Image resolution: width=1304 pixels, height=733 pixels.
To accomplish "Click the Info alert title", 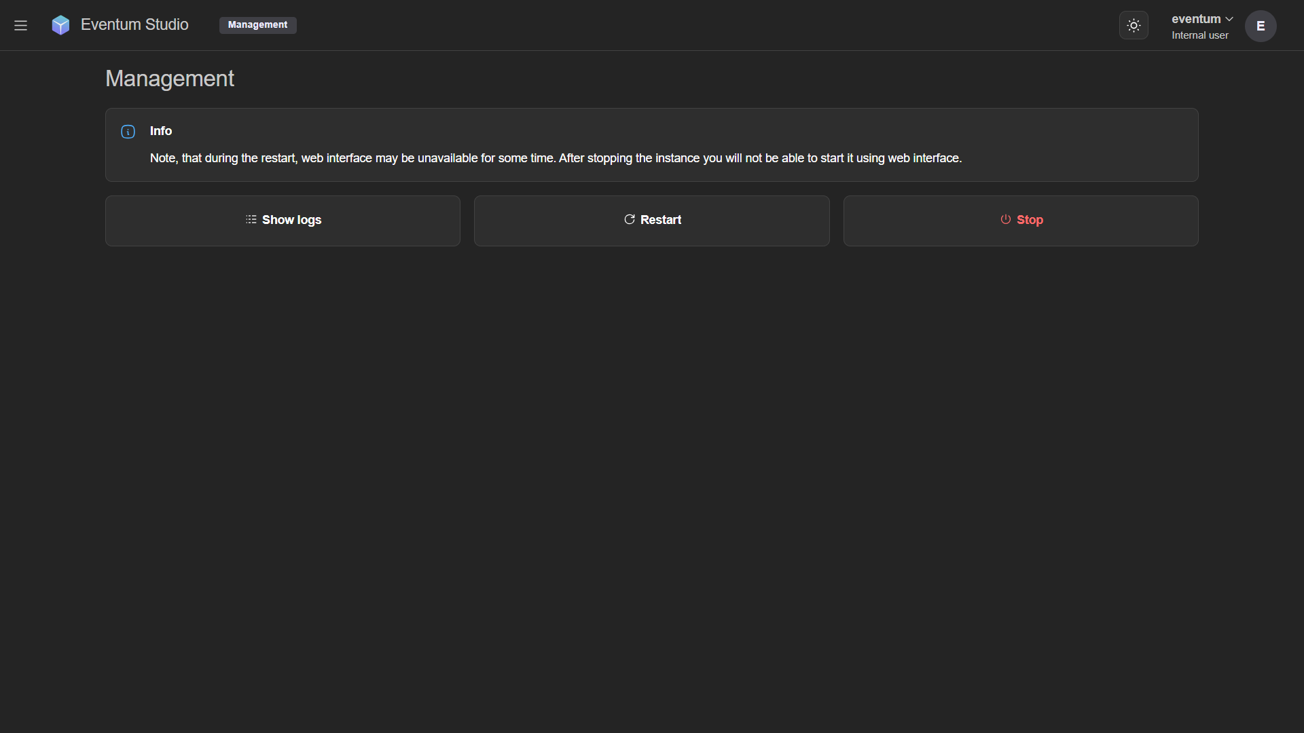I will coord(161,131).
